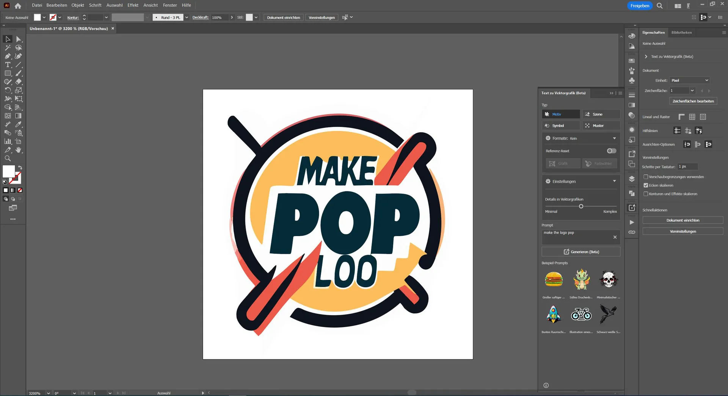The height and width of the screenshot is (396, 728).
Task: Adjust Details in Vektorgrafiken slider
Action: click(x=581, y=207)
